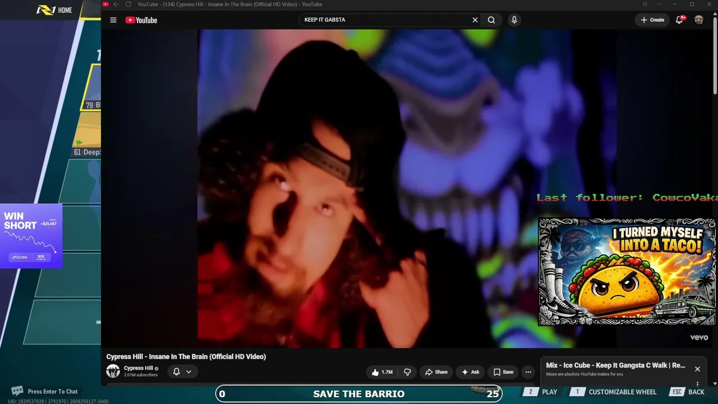
Task: Click the YouTube favicon in title bar
Action: pos(105,4)
